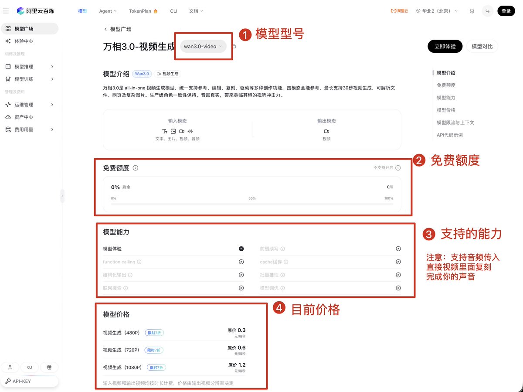
Task: Jump to 模型能力 in page outline
Action: point(446,98)
